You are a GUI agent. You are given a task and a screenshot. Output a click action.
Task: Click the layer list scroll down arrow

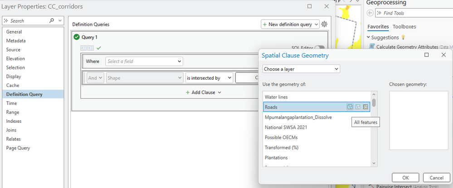tap(374, 163)
